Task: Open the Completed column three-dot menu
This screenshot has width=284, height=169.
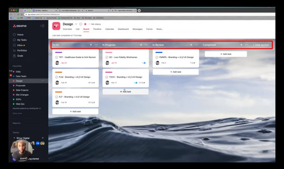Action: click(x=246, y=45)
